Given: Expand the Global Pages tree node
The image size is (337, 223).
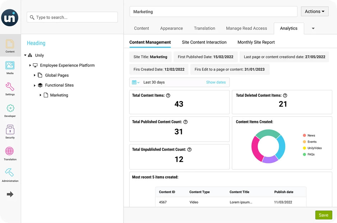Looking at the screenshot, I should 35,76.
